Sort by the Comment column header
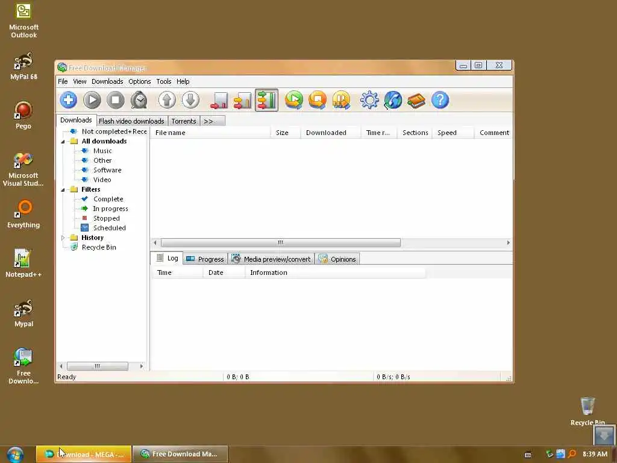 pos(494,133)
